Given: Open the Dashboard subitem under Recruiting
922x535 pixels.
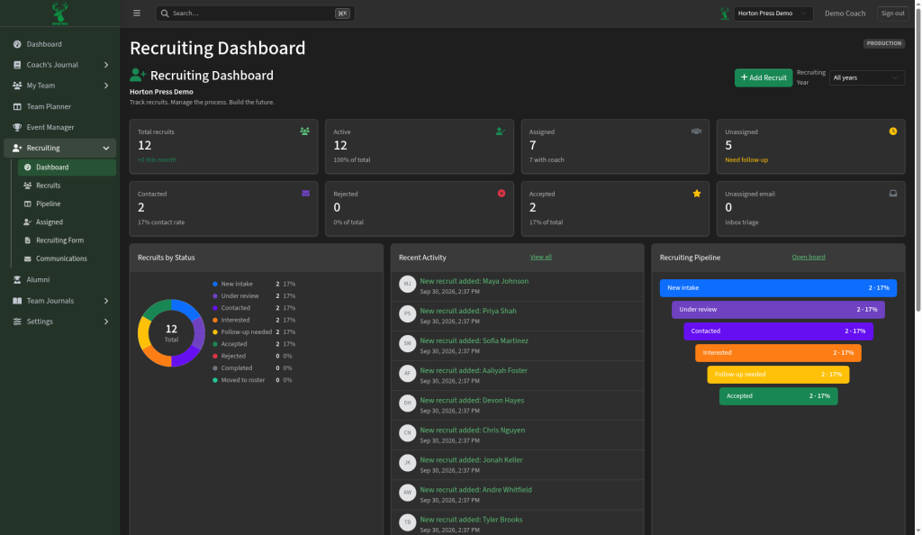Looking at the screenshot, I should pos(67,167).
